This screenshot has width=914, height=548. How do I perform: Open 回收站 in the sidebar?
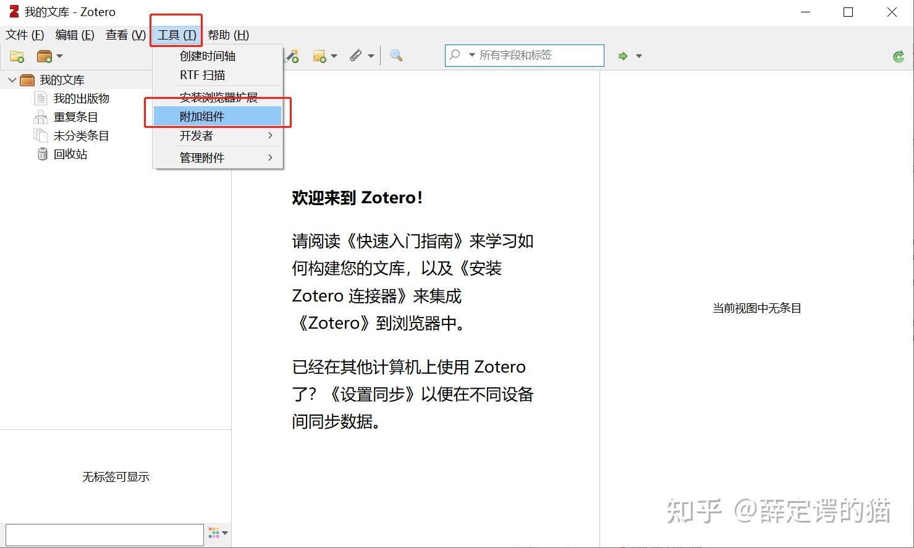(x=70, y=154)
